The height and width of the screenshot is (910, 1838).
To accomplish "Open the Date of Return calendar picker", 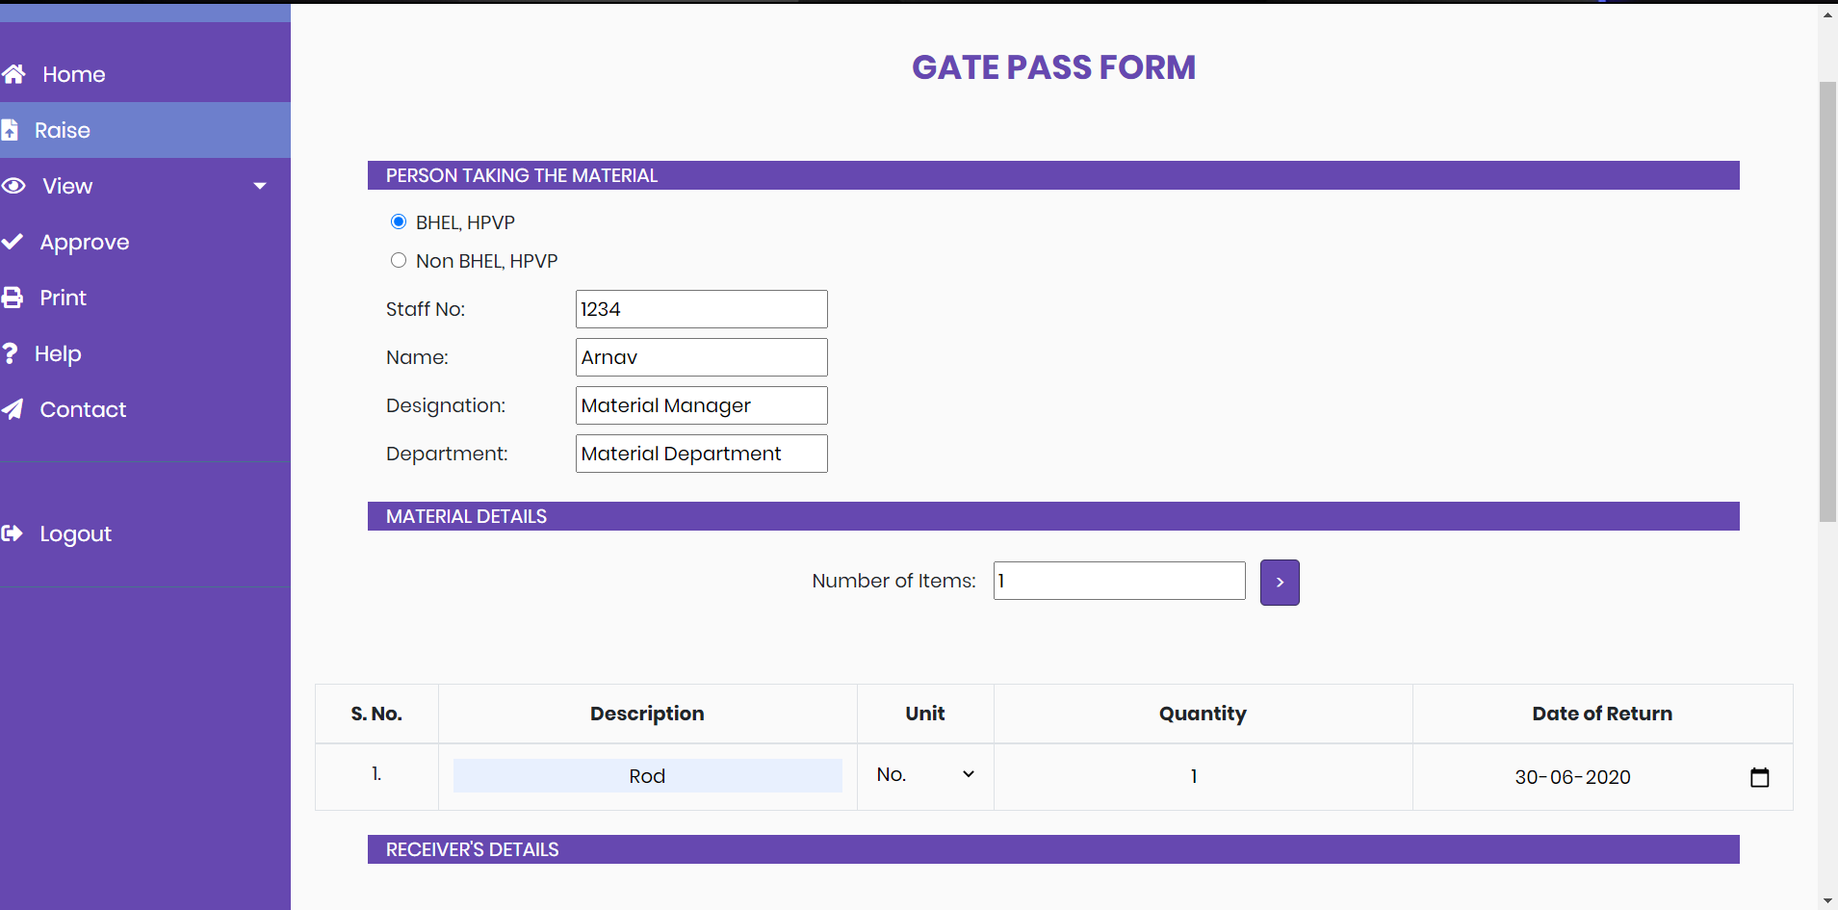I will point(1760,776).
